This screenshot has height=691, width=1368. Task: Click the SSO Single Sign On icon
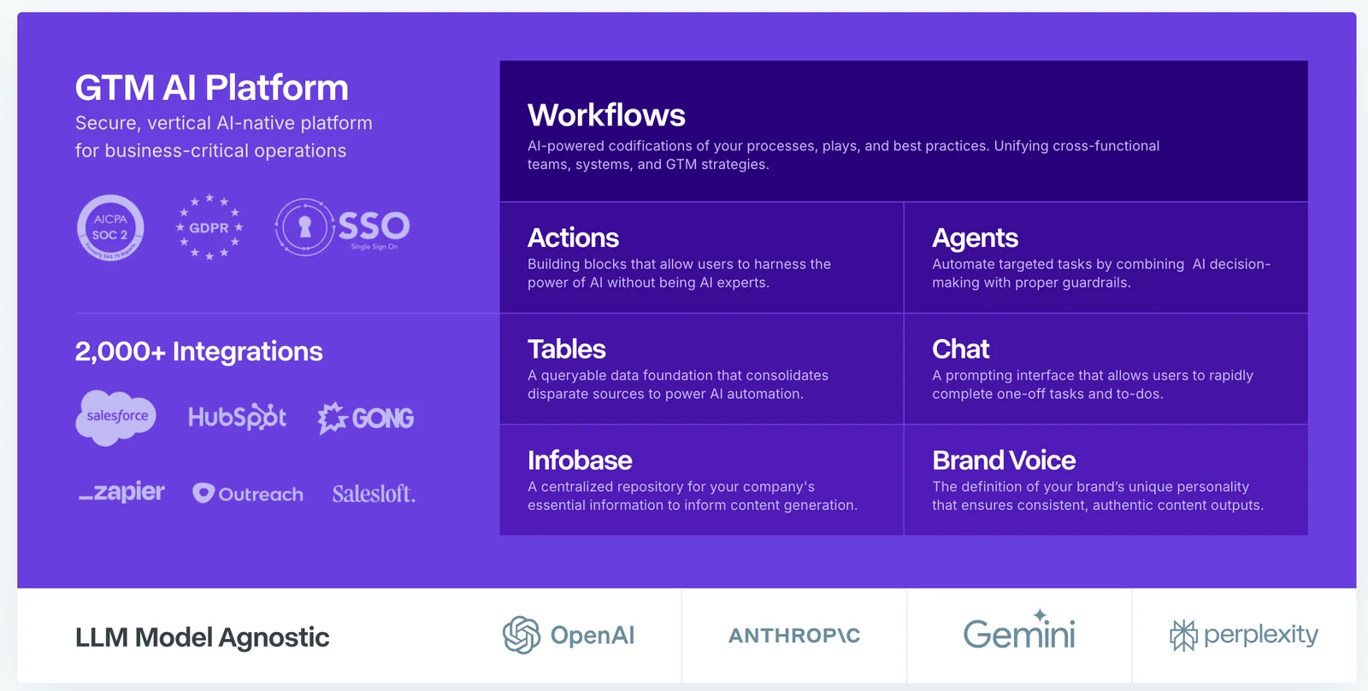coord(342,227)
